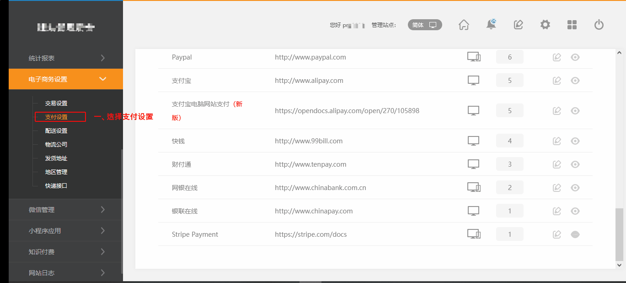Click the http://www.alipay.com URL
The image size is (626, 283).
click(x=309, y=81)
